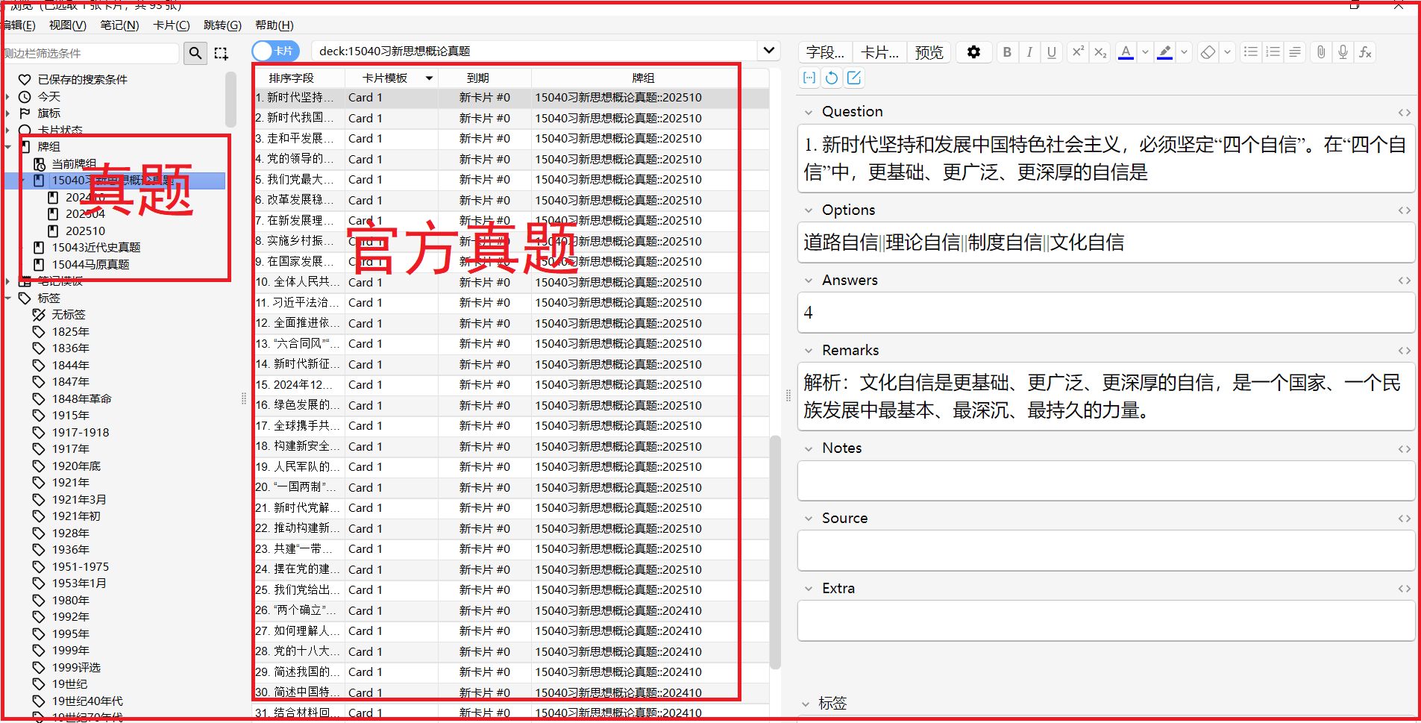Image resolution: width=1421 pixels, height=723 pixels.
Task: Switch the 卡片/笔记 toggle
Action: point(275,51)
